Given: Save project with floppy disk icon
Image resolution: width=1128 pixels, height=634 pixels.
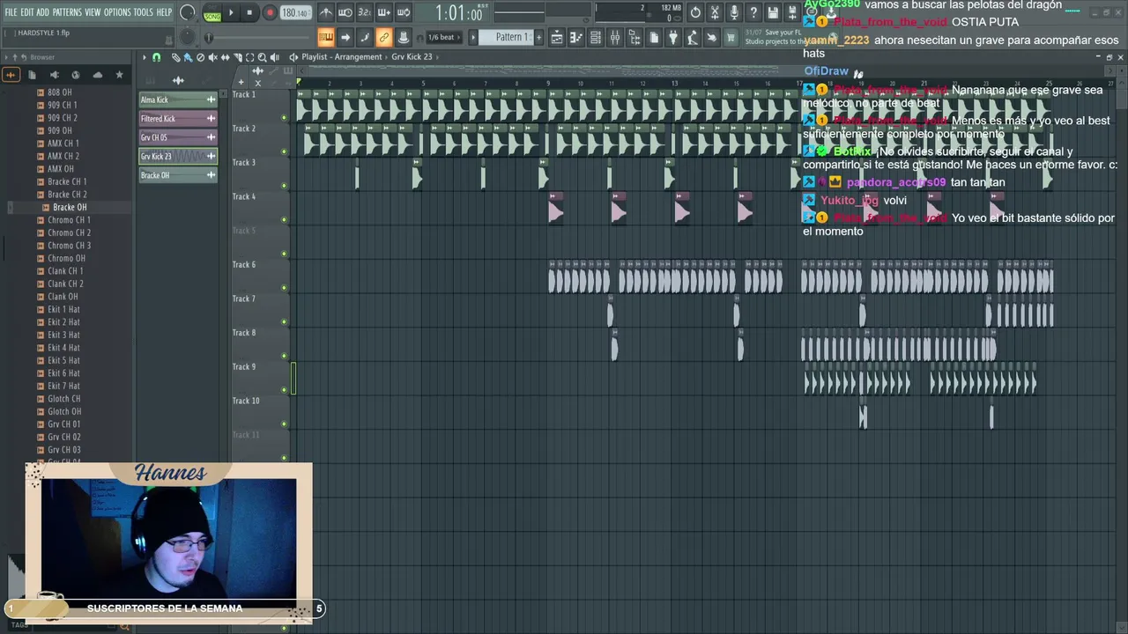Looking at the screenshot, I should pos(773,12).
